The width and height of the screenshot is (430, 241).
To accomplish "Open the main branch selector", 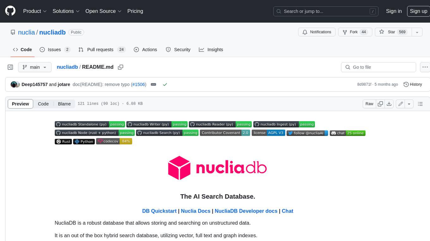I will point(35,67).
